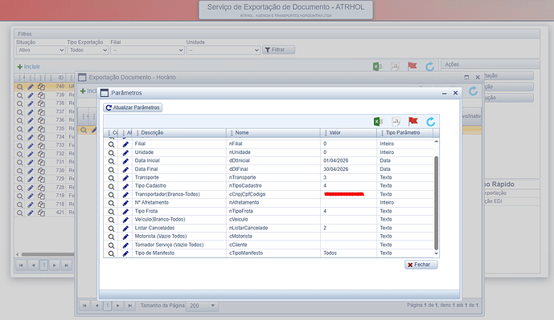554x320 pixels.
Task: Click the red flag icon in Parâmetros toolbar
Action: pyautogui.click(x=412, y=122)
